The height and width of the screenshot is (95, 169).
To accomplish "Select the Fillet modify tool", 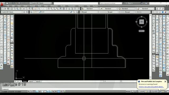I will (x=5, y=57).
